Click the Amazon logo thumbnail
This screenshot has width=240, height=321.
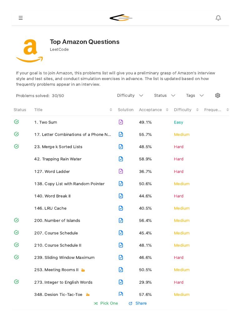tap(29, 51)
